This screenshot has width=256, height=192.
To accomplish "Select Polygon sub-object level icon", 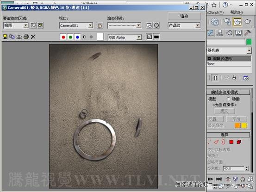I will click(x=231, y=142).
